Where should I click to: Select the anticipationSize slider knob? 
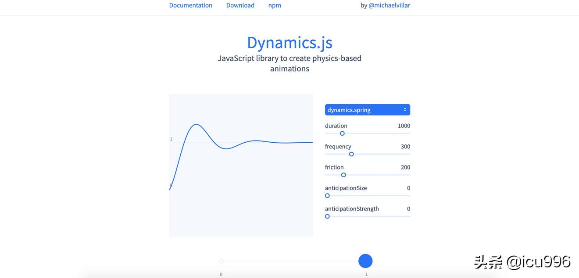pos(327,196)
